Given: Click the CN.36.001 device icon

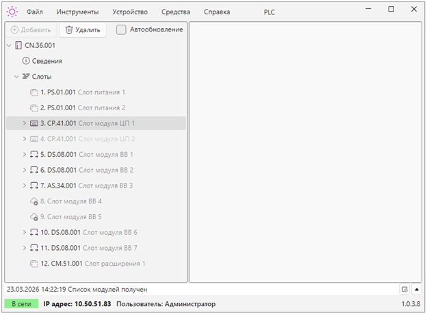Looking at the screenshot, I should click(x=18, y=45).
